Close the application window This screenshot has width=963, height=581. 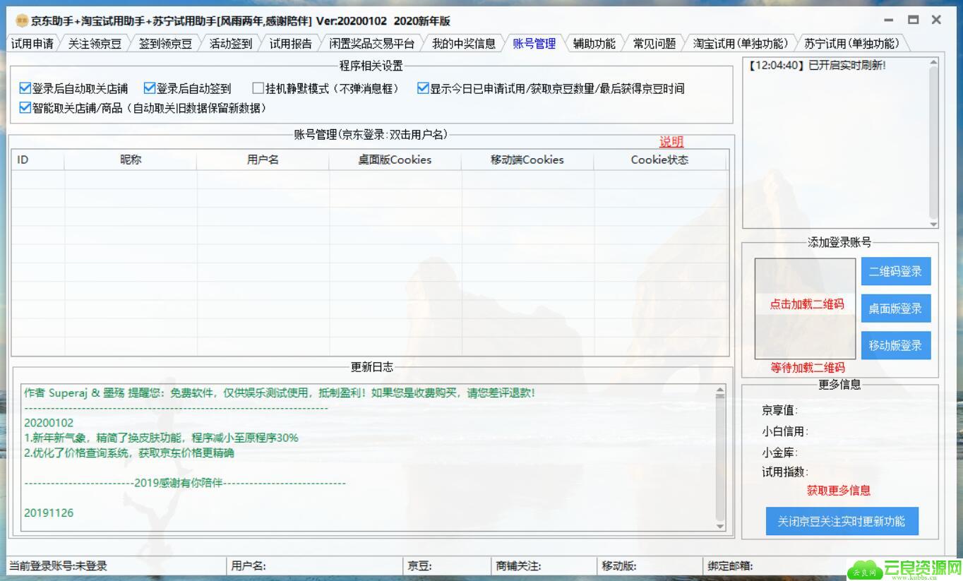936,20
